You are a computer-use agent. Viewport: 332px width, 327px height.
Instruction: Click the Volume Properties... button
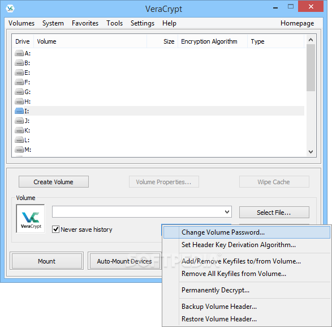164,182
